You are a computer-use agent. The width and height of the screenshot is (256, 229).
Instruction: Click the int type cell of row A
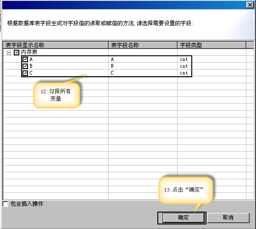click(184, 59)
